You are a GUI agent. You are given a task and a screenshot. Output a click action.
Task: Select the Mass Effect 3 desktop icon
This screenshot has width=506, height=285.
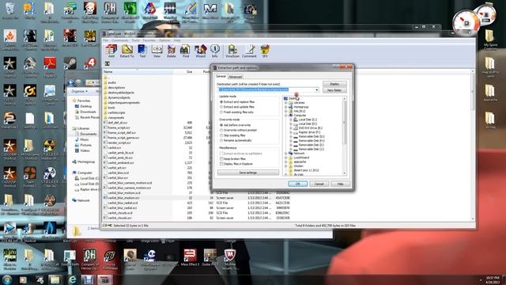coord(190,257)
